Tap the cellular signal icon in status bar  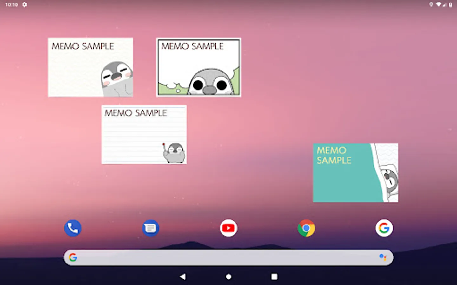pyautogui.click(x=445, y=4)
